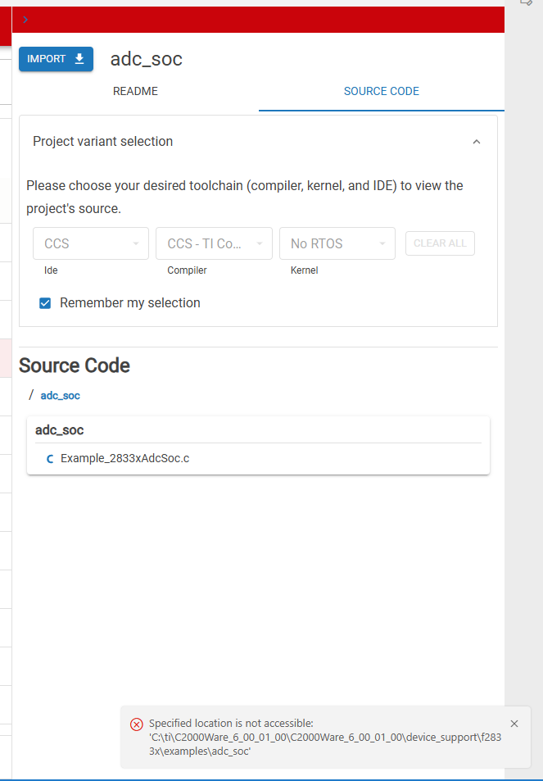
Task: Click the adc_soc folder card heading
Action: pos(59,430)
